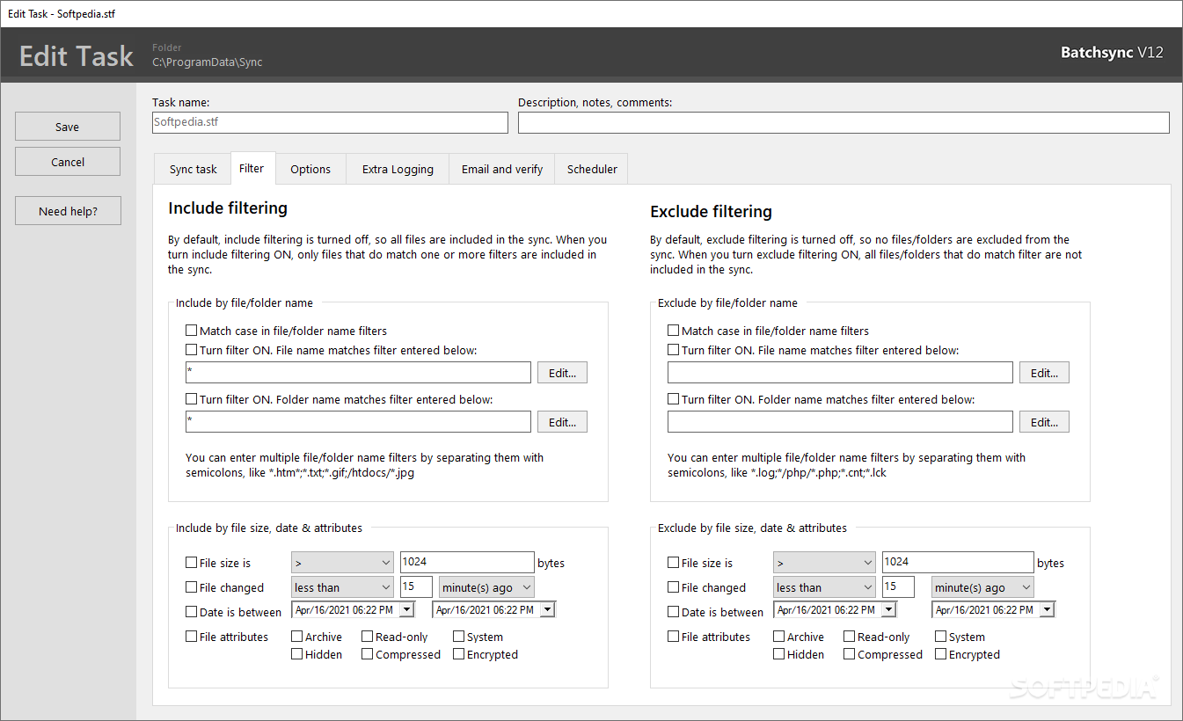
Task: Select the Filter tab
Action: 252,168
